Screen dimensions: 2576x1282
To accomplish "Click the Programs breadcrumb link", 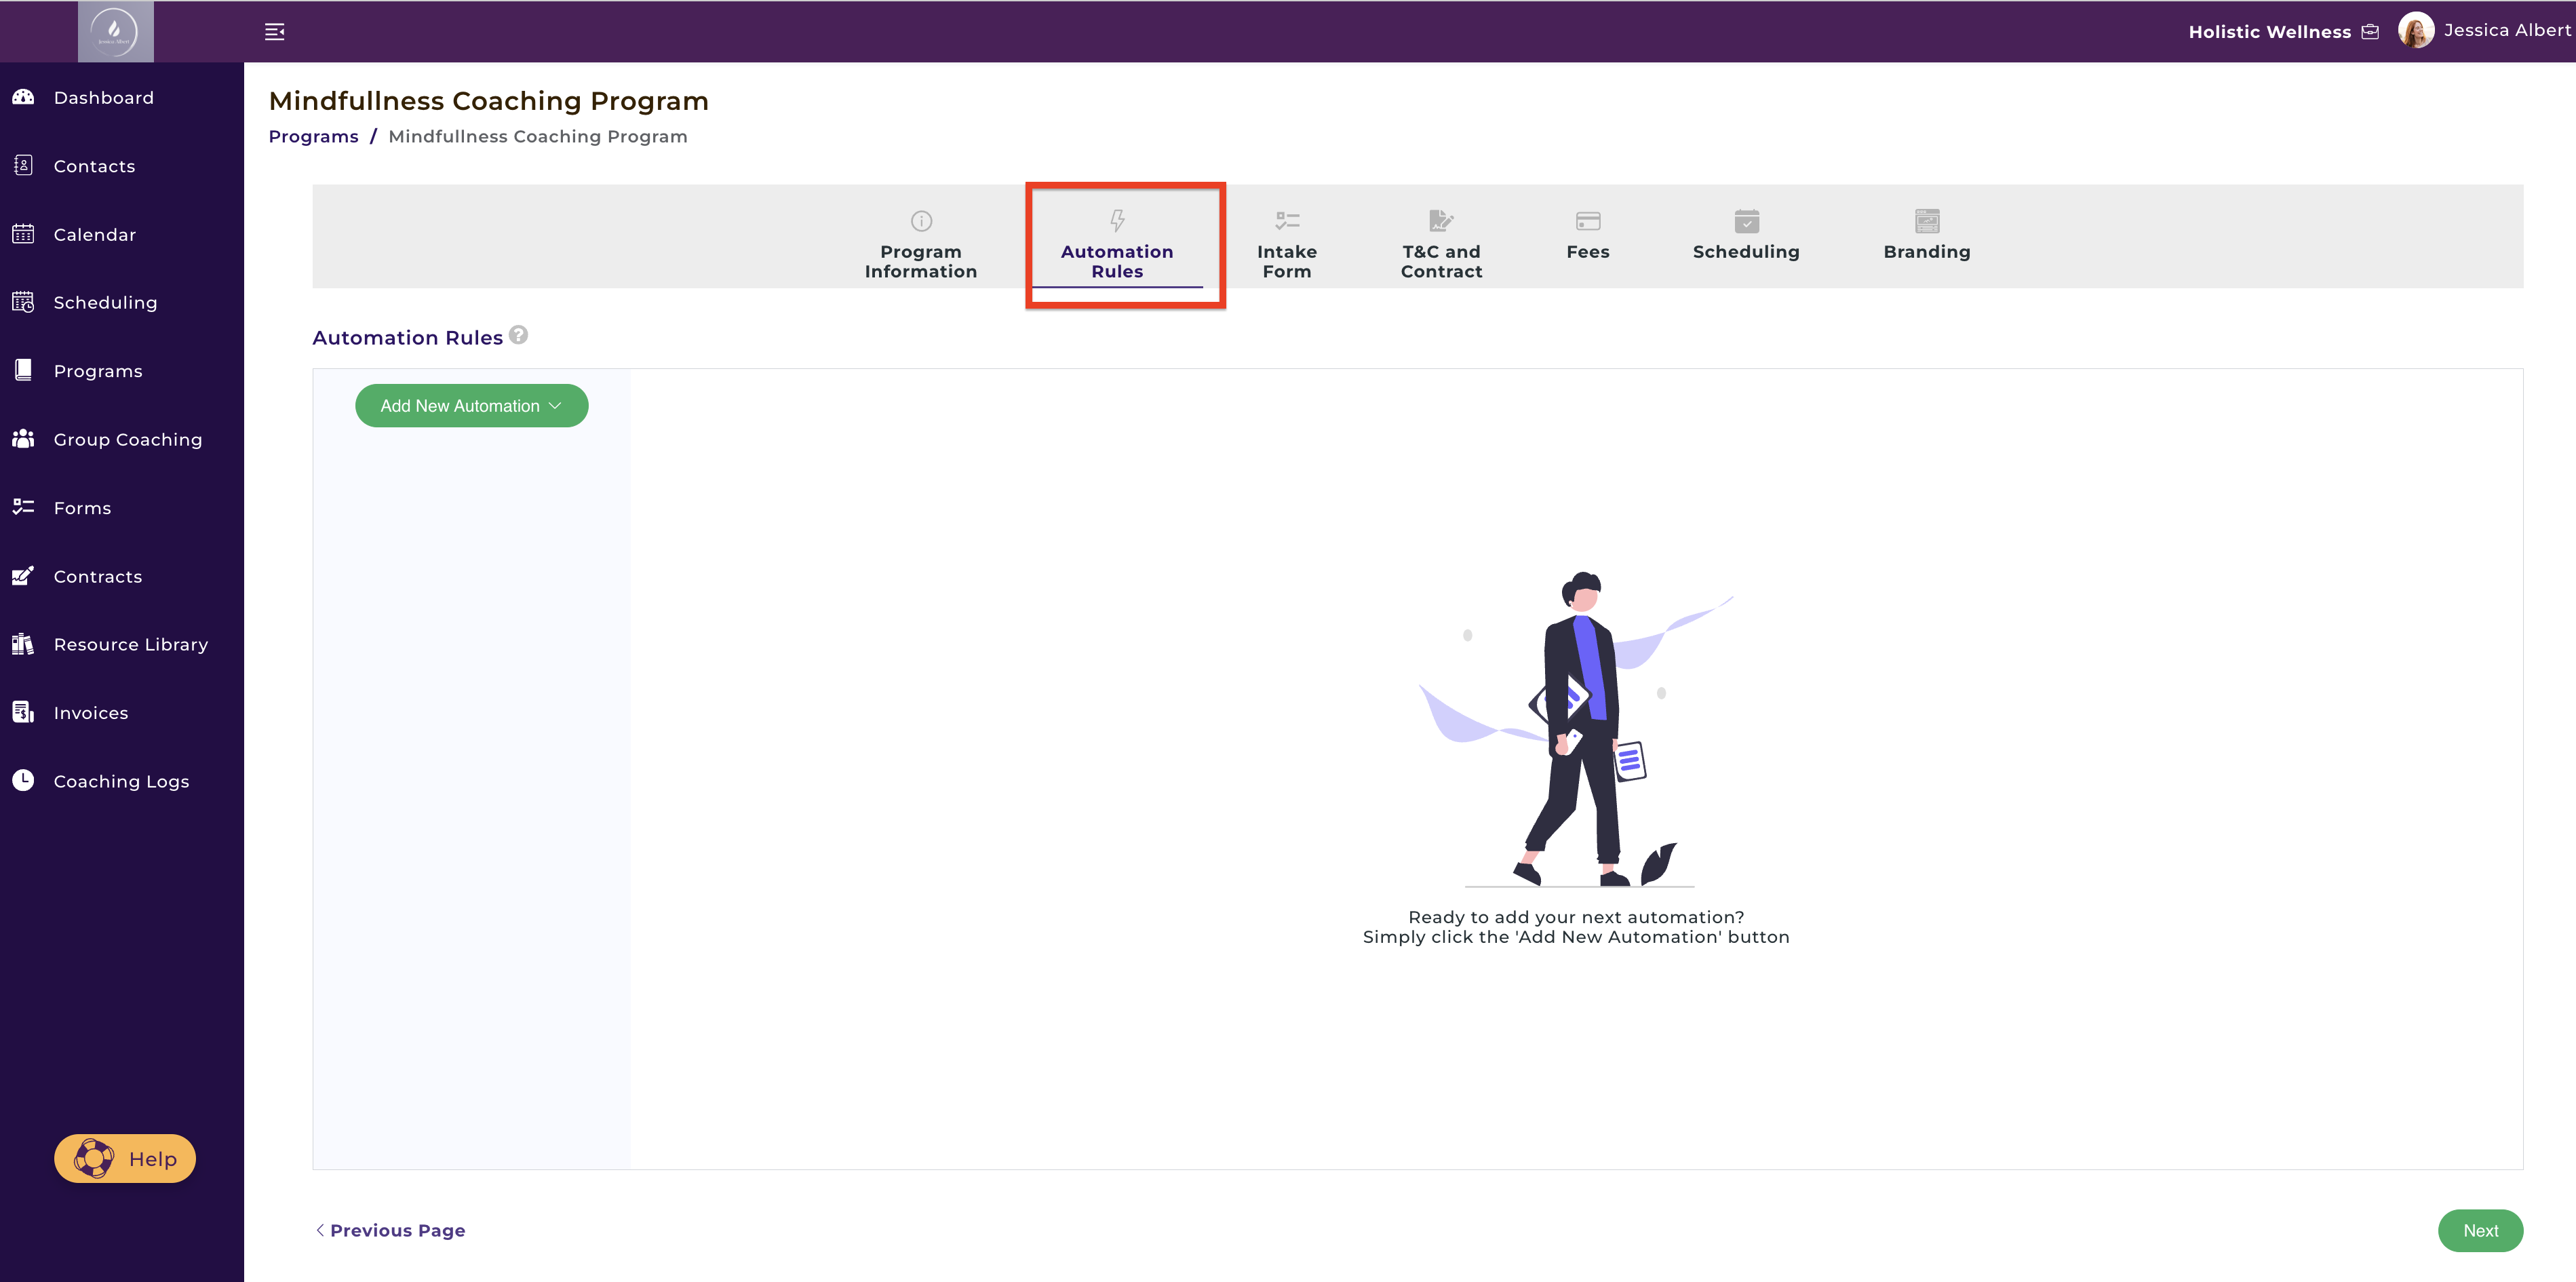I will tap(313, 136).
